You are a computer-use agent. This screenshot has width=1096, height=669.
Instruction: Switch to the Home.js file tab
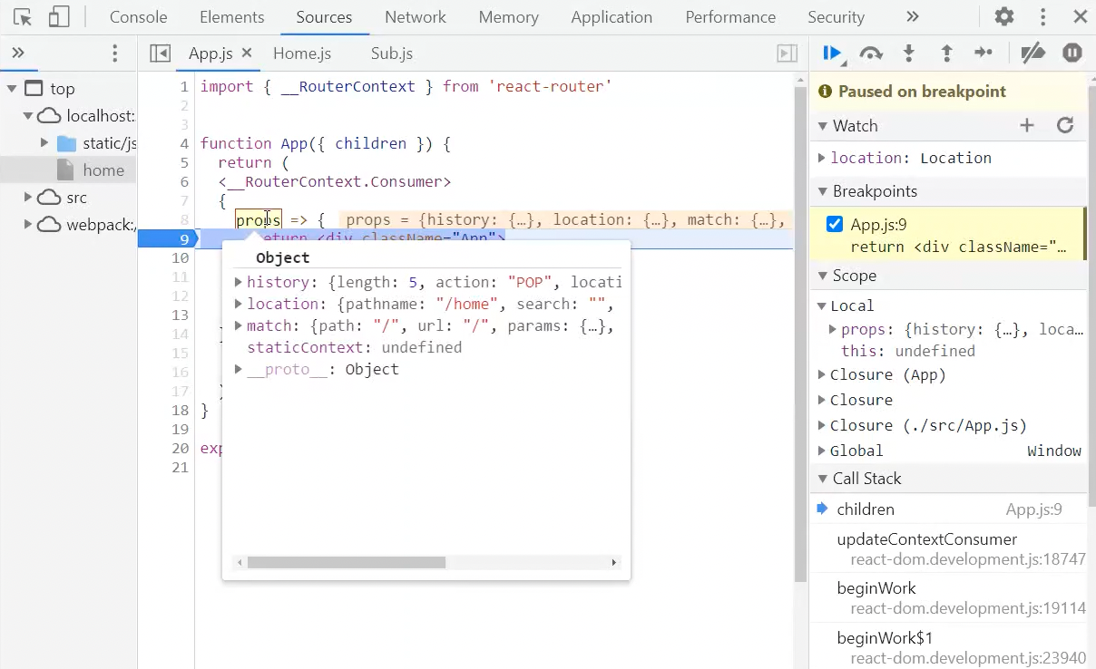click(x=302, y=53)
